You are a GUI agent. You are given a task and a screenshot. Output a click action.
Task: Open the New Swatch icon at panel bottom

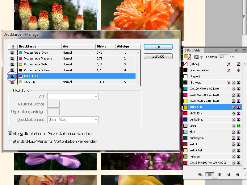228,174
